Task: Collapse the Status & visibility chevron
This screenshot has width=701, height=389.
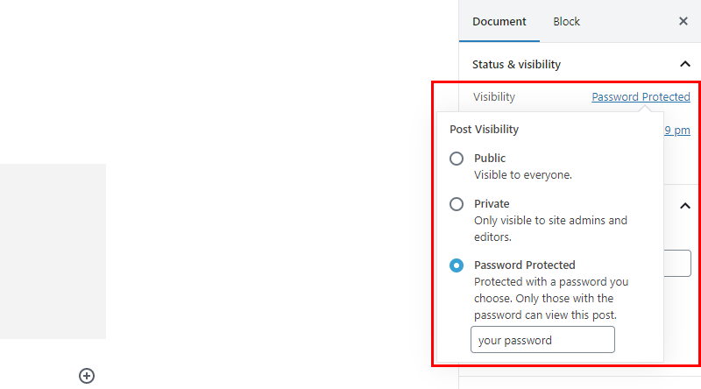Action: click(685, 64)
